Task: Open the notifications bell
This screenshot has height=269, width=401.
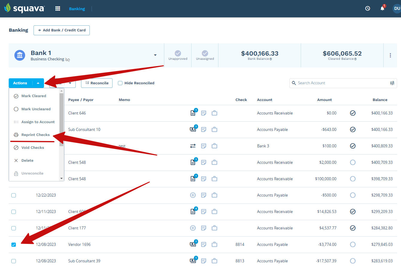Action: tap(382, 9)
